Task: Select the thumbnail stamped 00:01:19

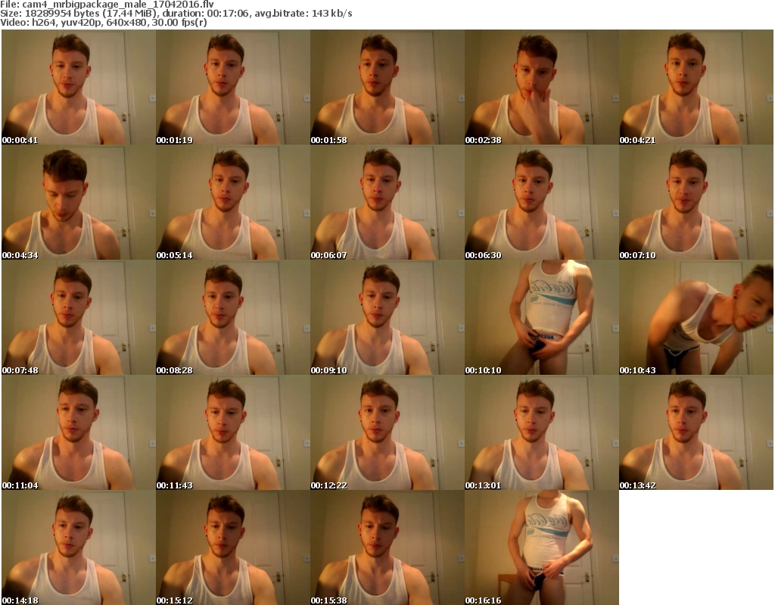Action: [x=233, y=87]
